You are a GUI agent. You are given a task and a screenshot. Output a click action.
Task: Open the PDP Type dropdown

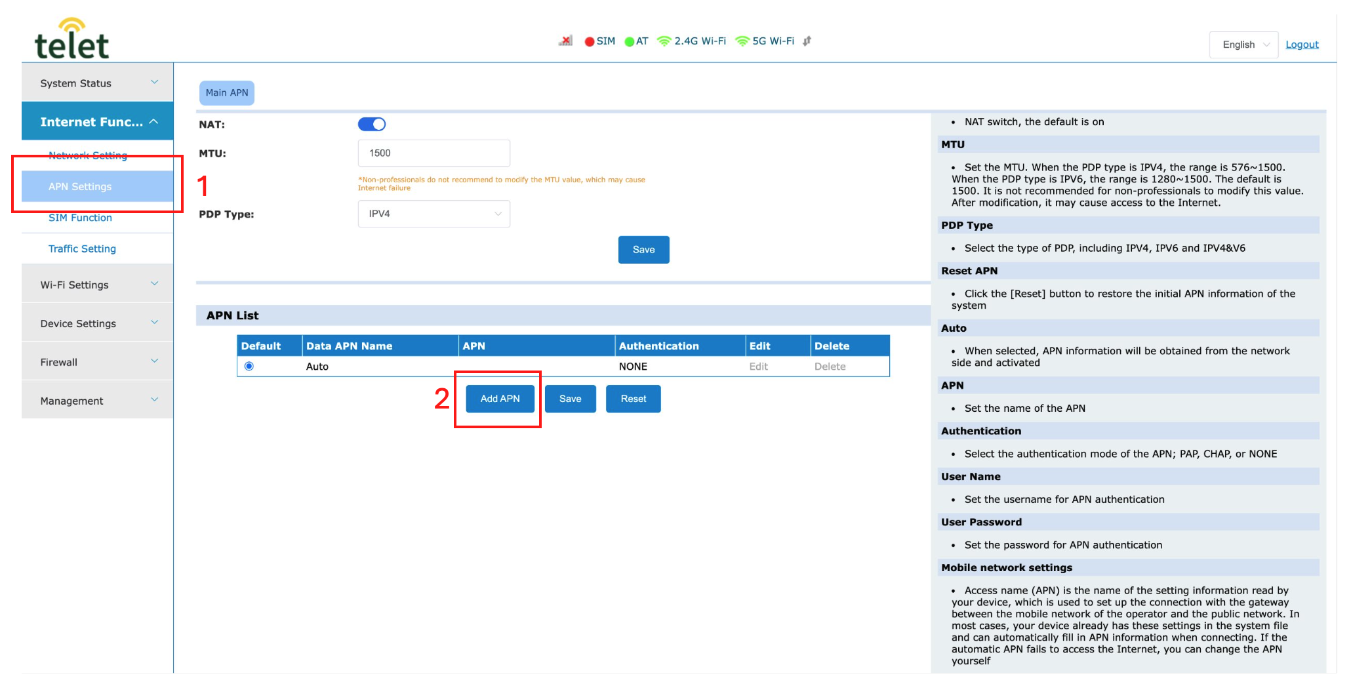[434, 214]
